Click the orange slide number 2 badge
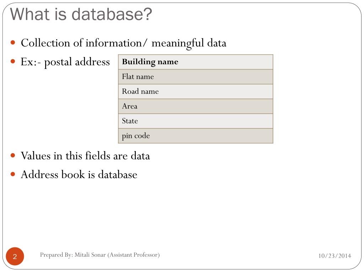 pyautogui.click(x=15, y=256)
